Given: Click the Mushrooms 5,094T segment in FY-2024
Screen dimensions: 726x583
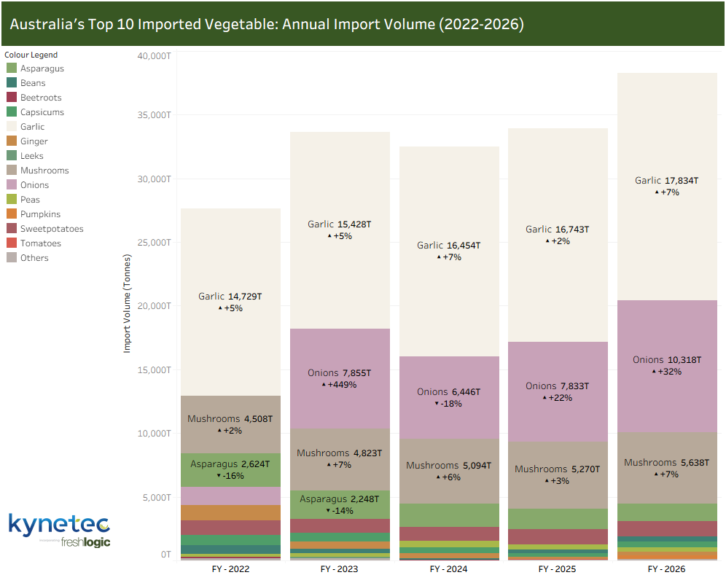Looking at the screenshot, I should tap(449, 471).
